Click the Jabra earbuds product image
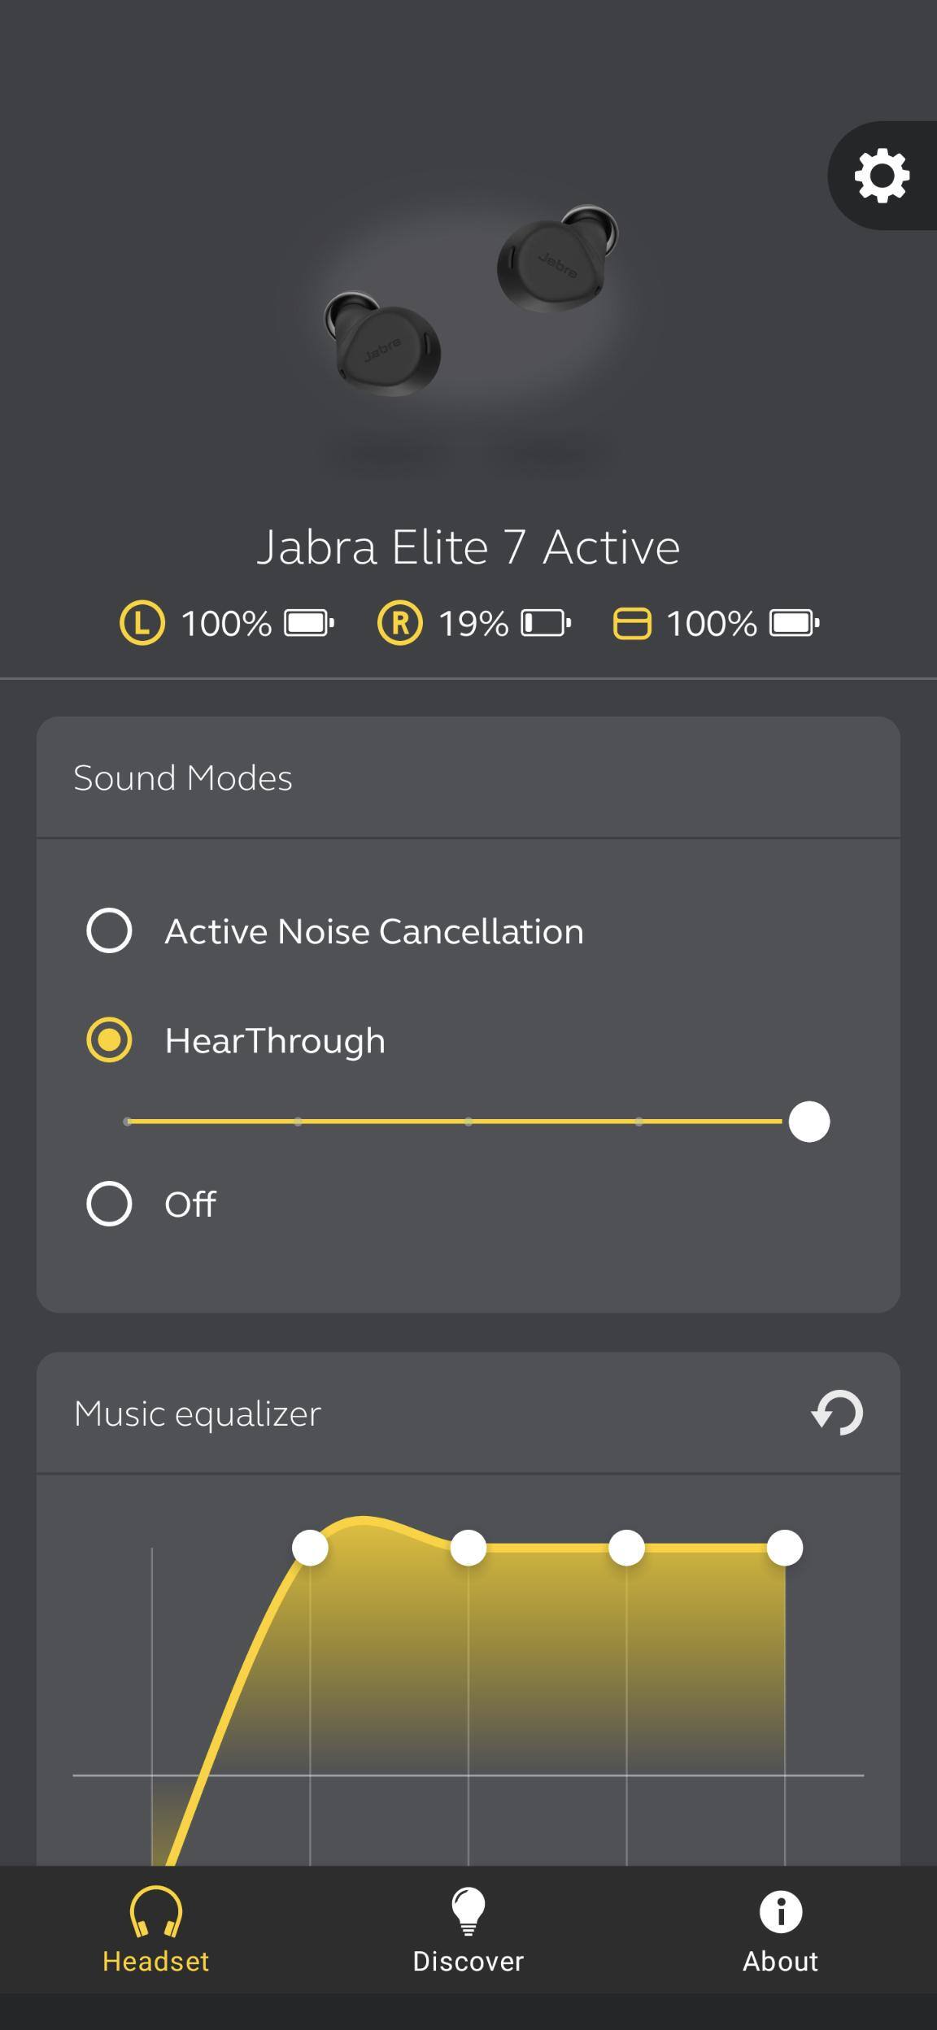The height and width of the screenshot is (2030, 937). point(468,309)
